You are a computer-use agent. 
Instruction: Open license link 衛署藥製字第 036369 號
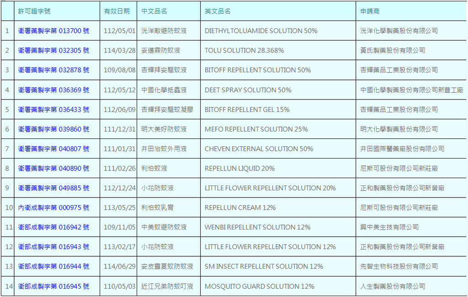click(53, 90)
